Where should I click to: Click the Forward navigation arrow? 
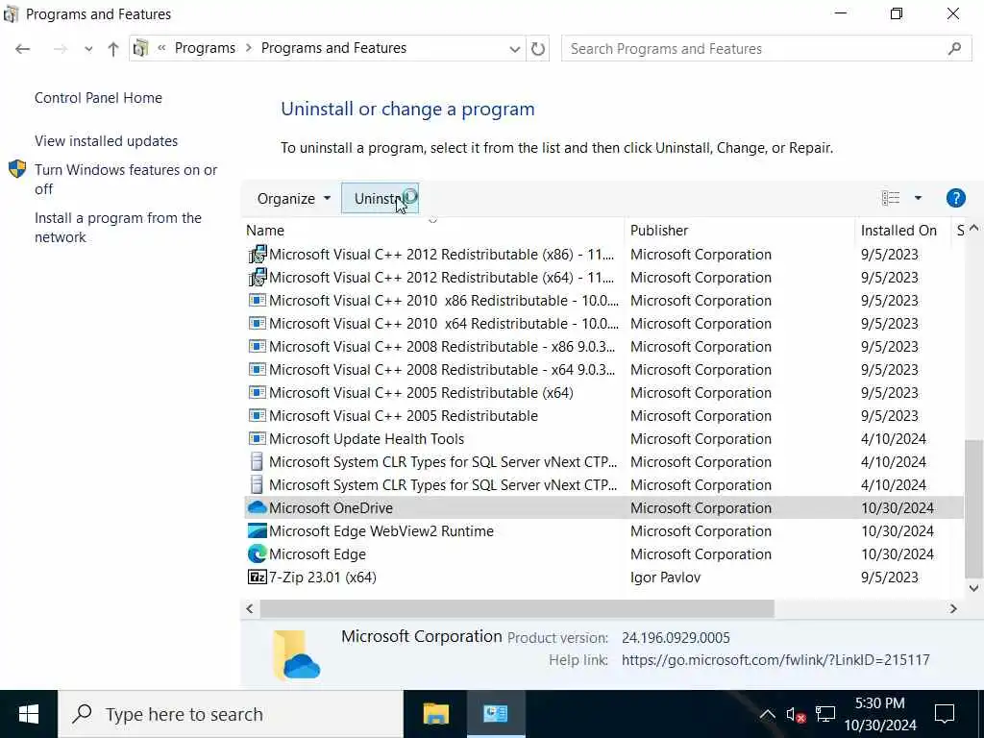[61, 49]
